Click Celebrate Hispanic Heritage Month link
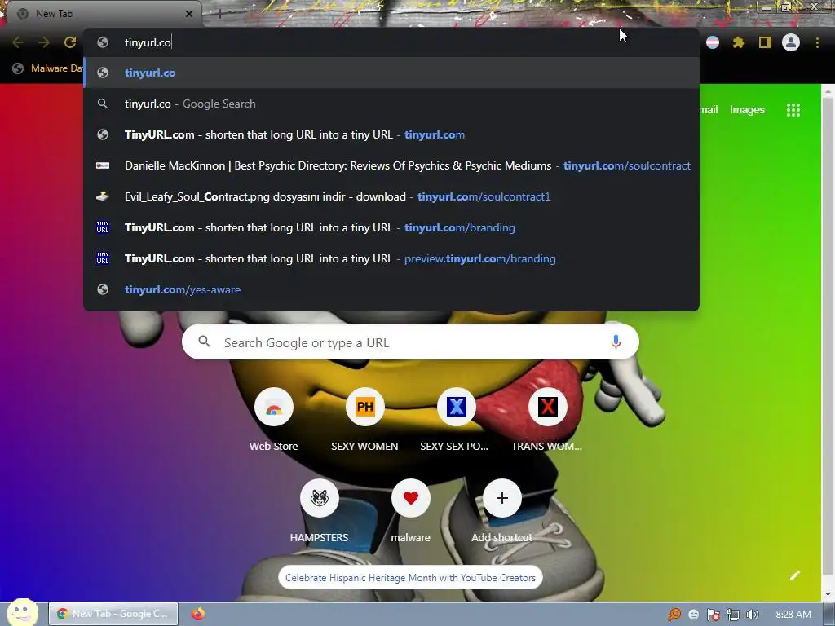Screen dimensions: 835x626 411,578
